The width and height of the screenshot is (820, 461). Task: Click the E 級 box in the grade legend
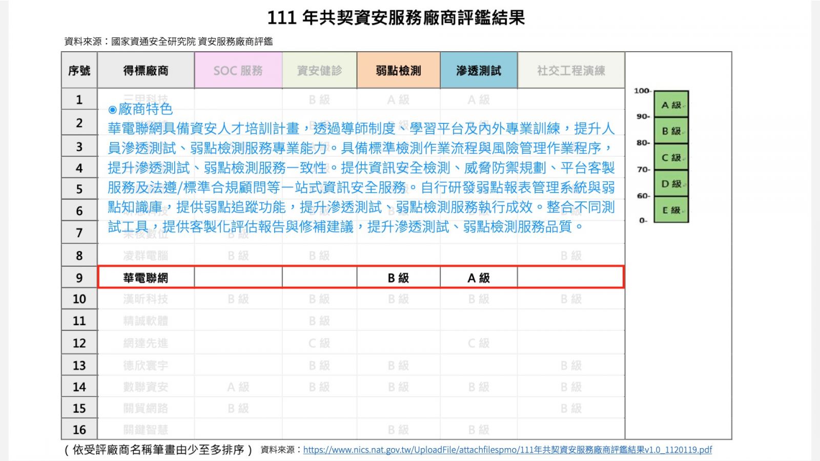[x=671, y=209]
